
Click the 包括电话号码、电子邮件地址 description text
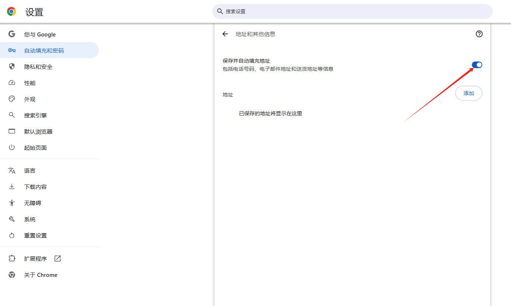tap(278, 69)
